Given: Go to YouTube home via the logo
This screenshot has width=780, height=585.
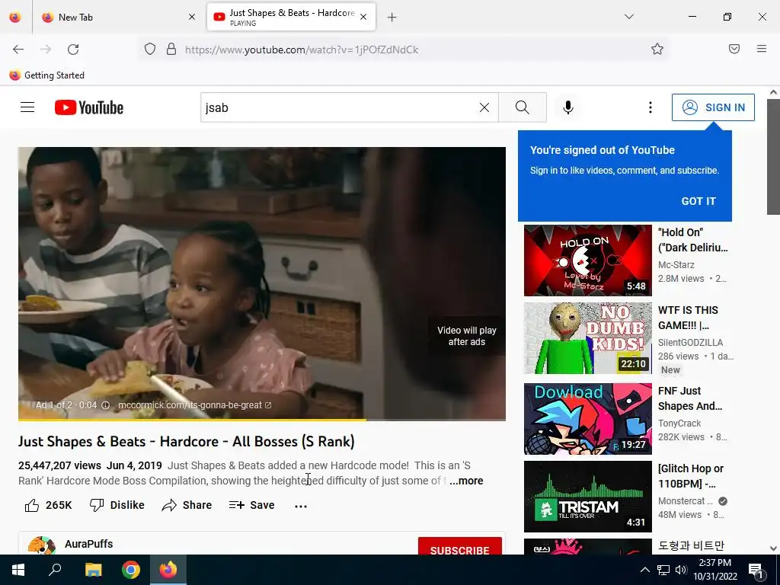Looking at the screenshot, I should tap(89, 107).
